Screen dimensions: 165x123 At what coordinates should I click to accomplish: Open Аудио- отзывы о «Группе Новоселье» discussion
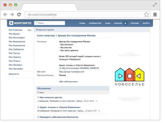60,107
